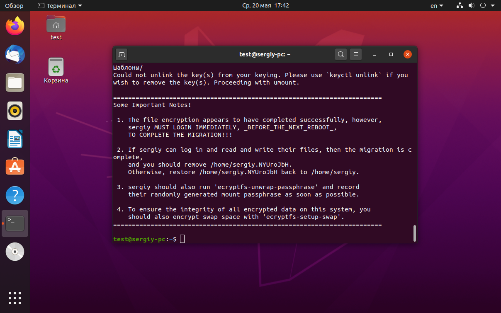Viewport: 501px width, 313px height.
Task: Search in terminal with magnifier button
Action: (x=341, y=54)
